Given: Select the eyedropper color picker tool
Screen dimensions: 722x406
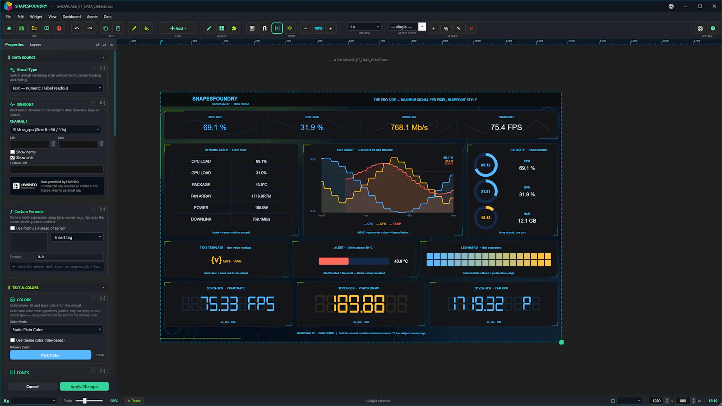Looking at the screenshot, I should [134, 28].
